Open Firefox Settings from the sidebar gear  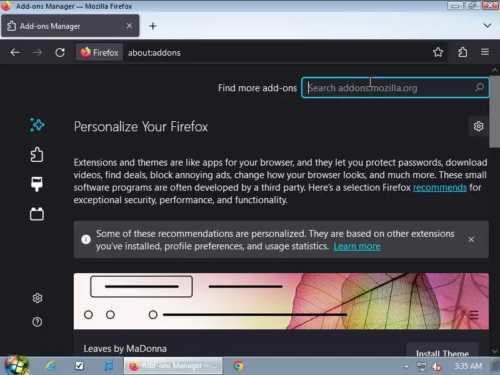[x=37, y=298]
